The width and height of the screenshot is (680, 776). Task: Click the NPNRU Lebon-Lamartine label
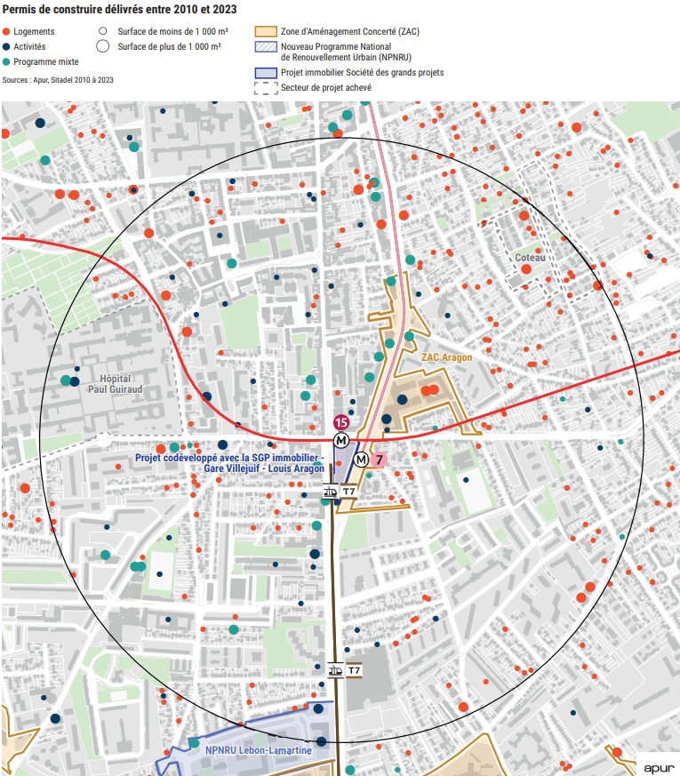click(258, 750)
